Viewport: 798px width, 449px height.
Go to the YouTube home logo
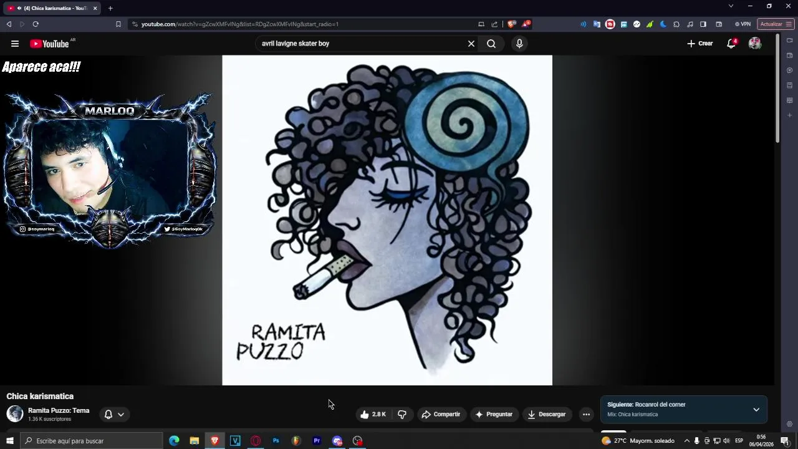[x=49, y=44]
